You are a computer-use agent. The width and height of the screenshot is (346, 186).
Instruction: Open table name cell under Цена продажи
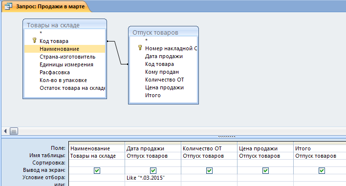265,156
